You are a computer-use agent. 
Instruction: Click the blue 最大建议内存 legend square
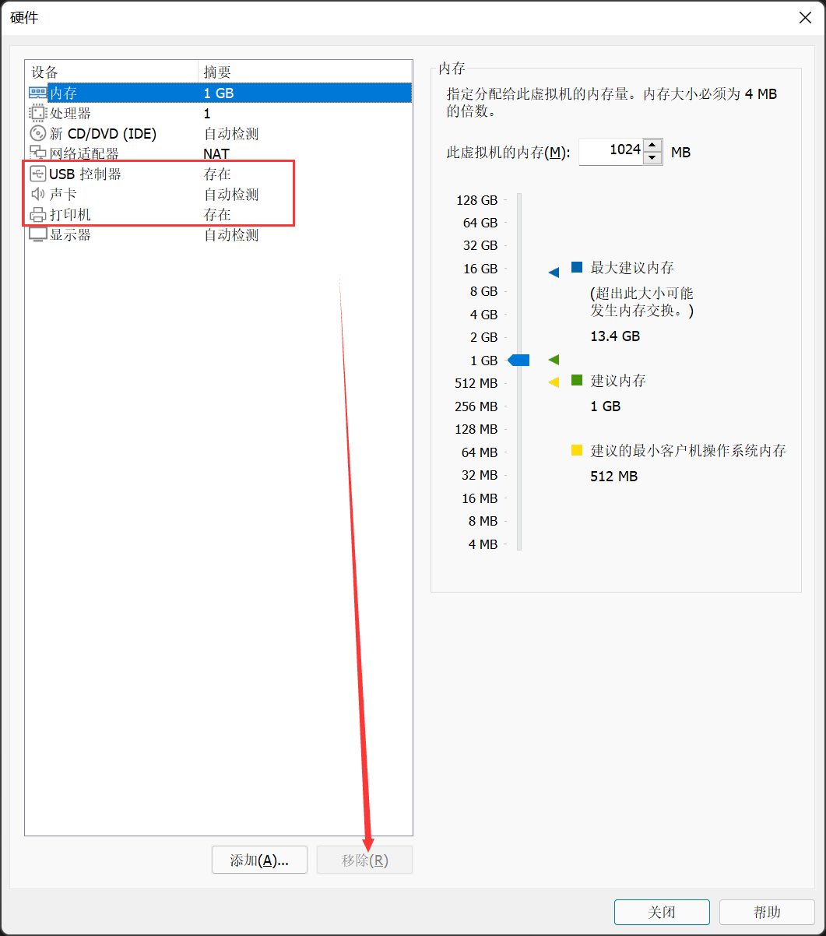(577, 267)
